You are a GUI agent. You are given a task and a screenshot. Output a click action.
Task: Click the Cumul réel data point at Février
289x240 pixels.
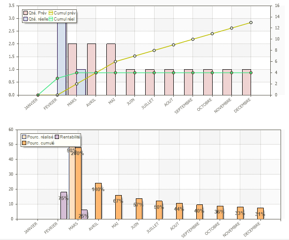tap(57, 78)
